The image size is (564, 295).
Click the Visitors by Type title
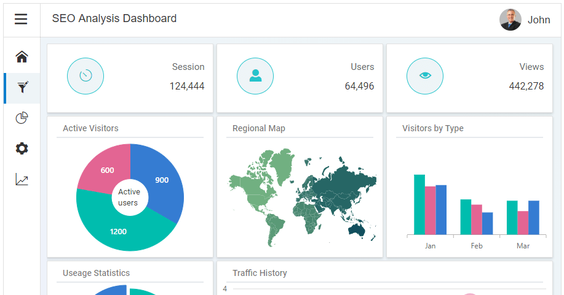click(433, 128)
